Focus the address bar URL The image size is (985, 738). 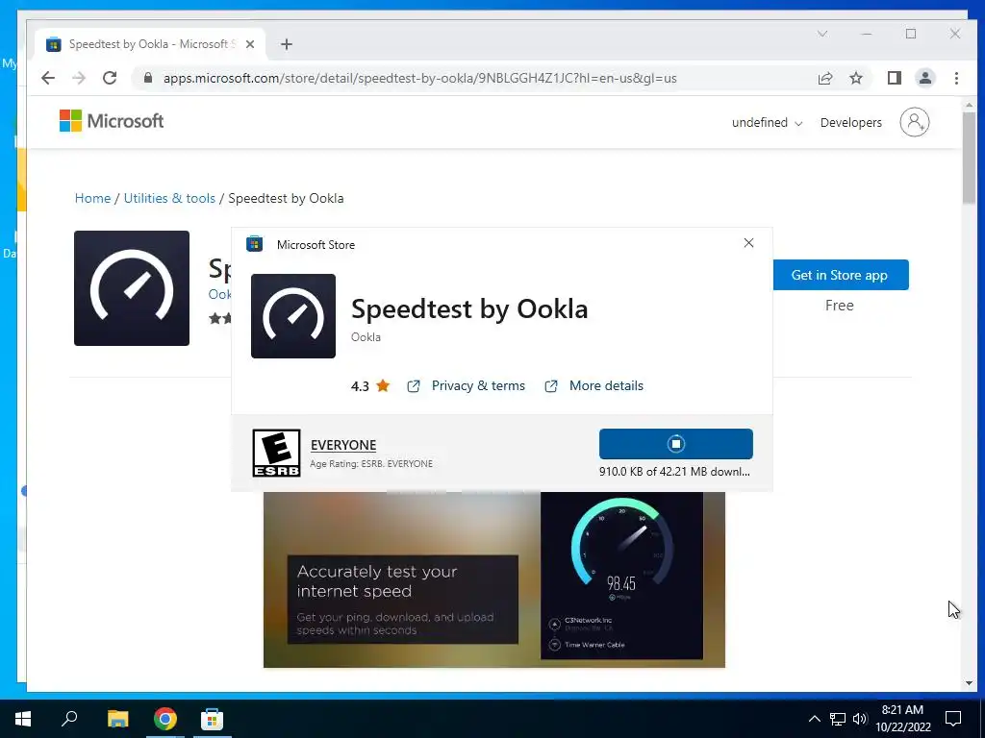coord(419,79)
